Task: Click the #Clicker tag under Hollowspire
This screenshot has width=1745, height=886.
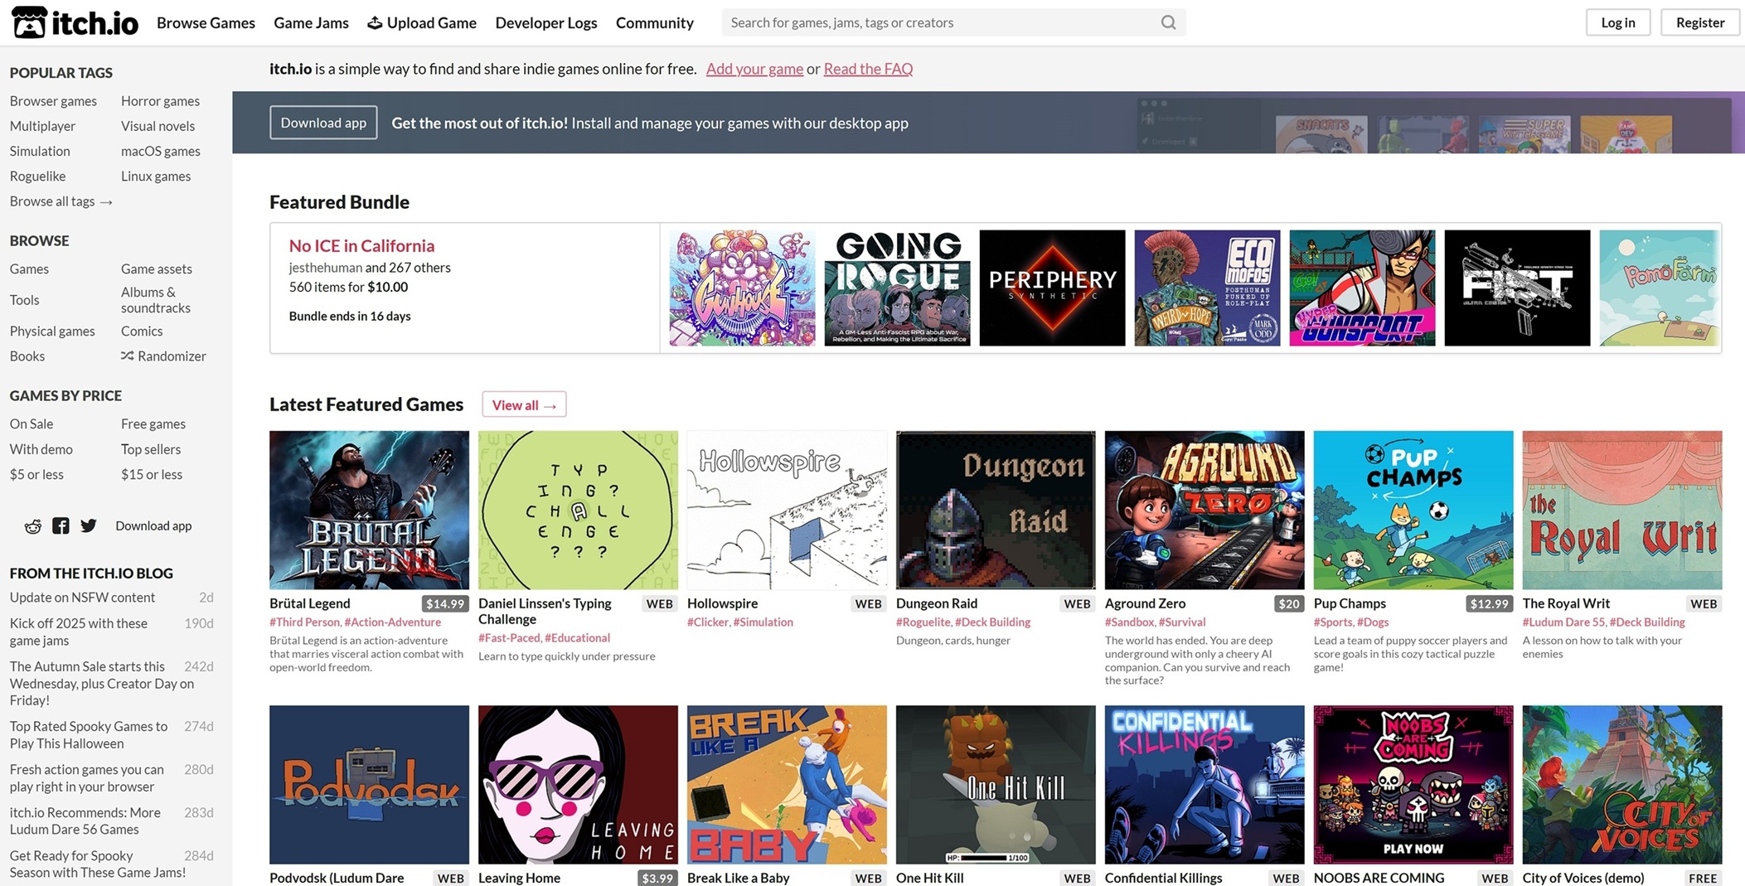Action: pyautogui.click(x=707, y=622)
